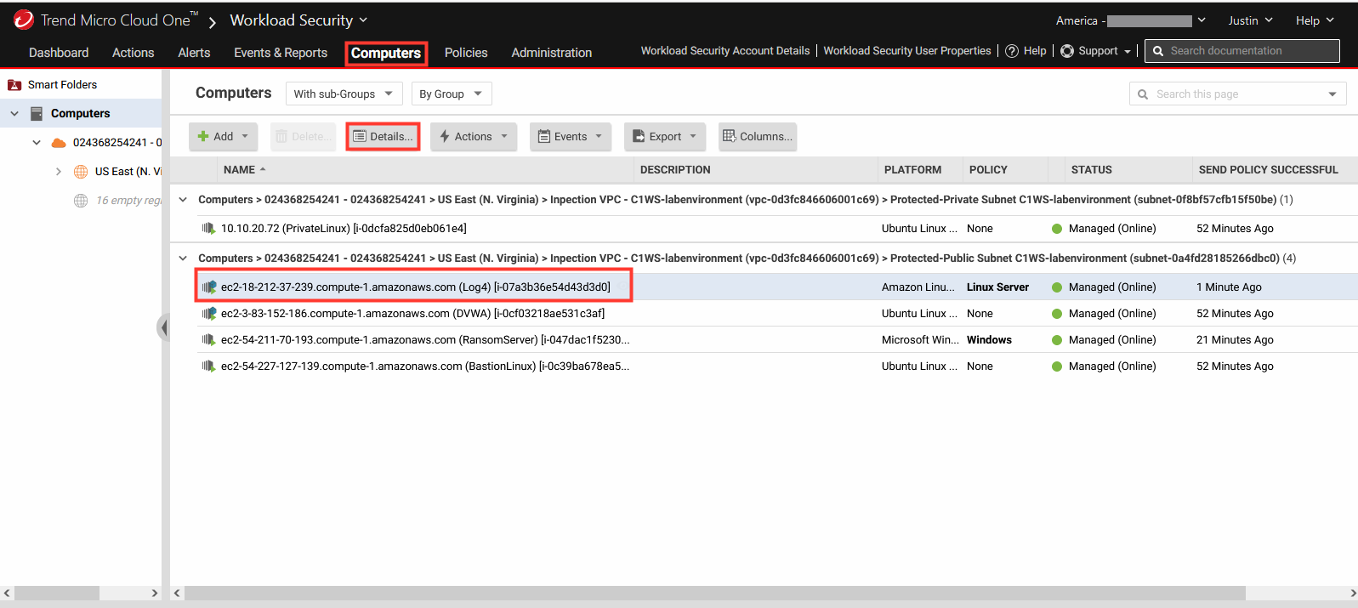Click the Add button
This screenshot has height=608, width=1358.
[x=223, y=136]
